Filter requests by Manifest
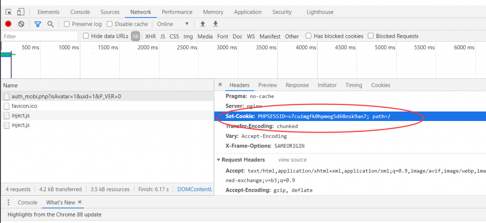 click(x=270, y=36)
